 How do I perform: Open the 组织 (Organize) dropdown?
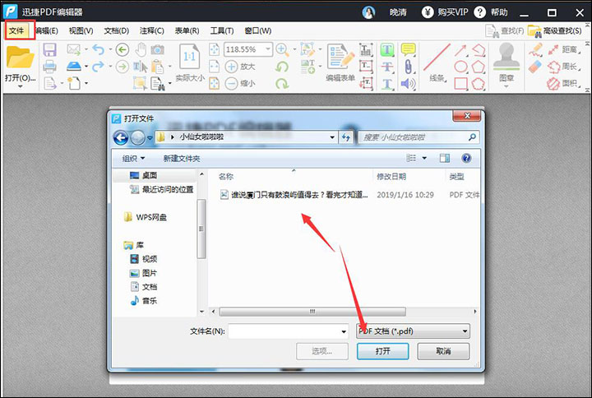[x=133, y=158]
